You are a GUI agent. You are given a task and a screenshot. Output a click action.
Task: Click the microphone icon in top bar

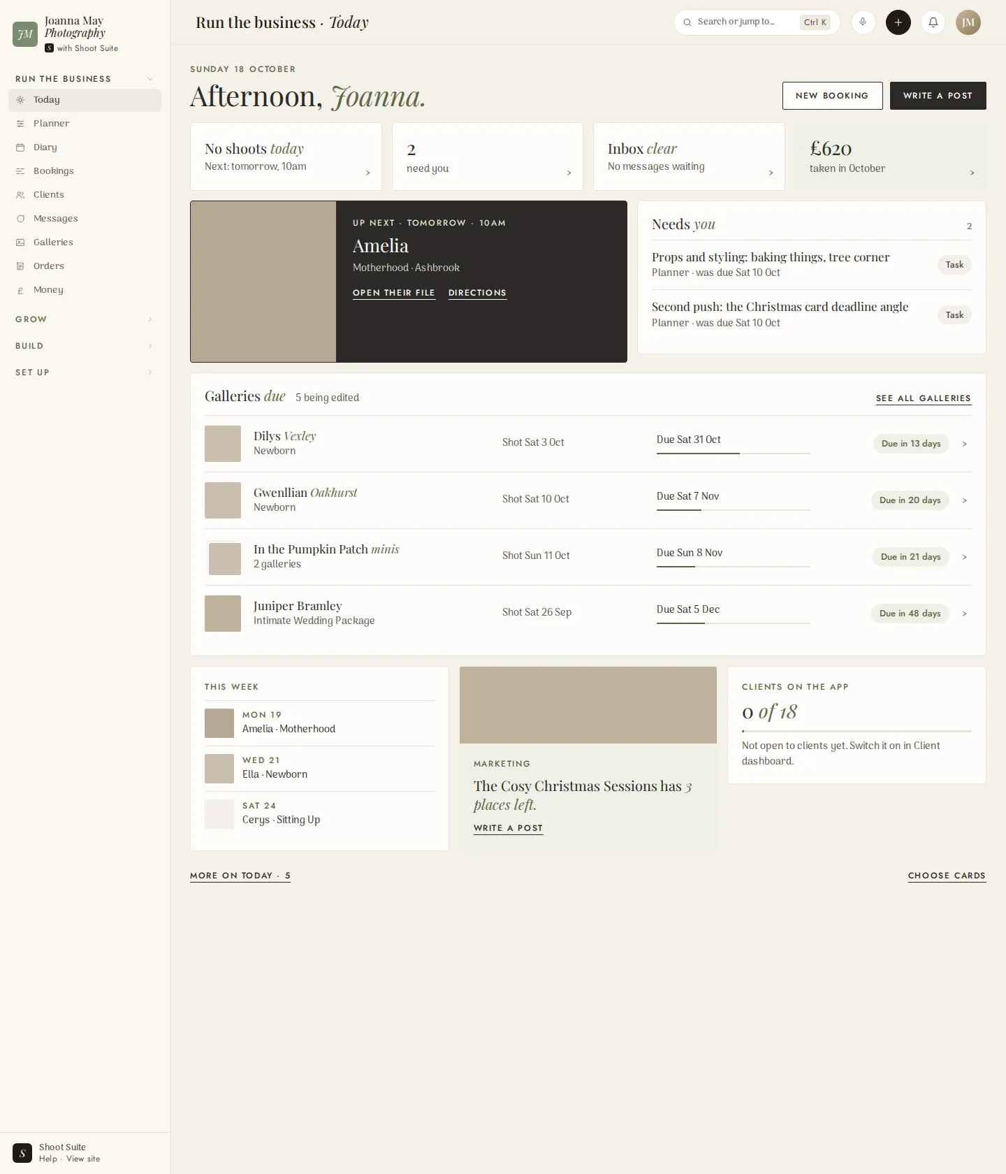[x=863, y=22]
